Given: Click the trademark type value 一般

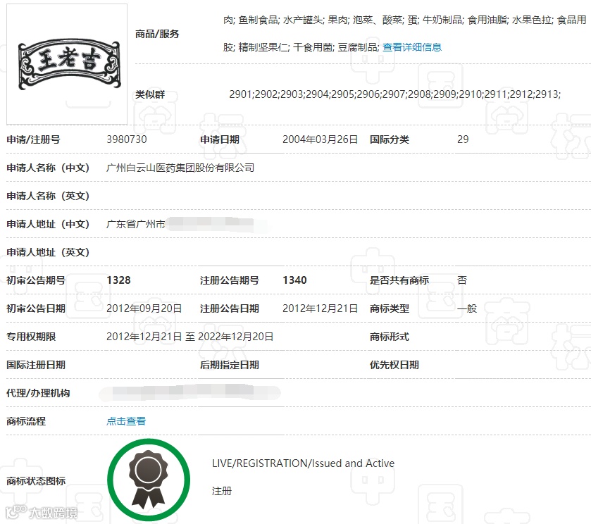Looking at the screenshot, I should click(467, 308).
